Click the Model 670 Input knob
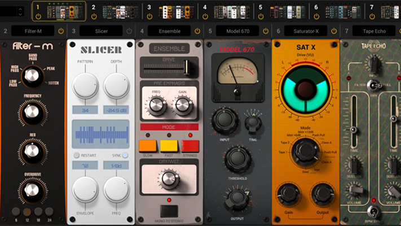Viewport: 401px width, 226px height. (x=225, y=121)
